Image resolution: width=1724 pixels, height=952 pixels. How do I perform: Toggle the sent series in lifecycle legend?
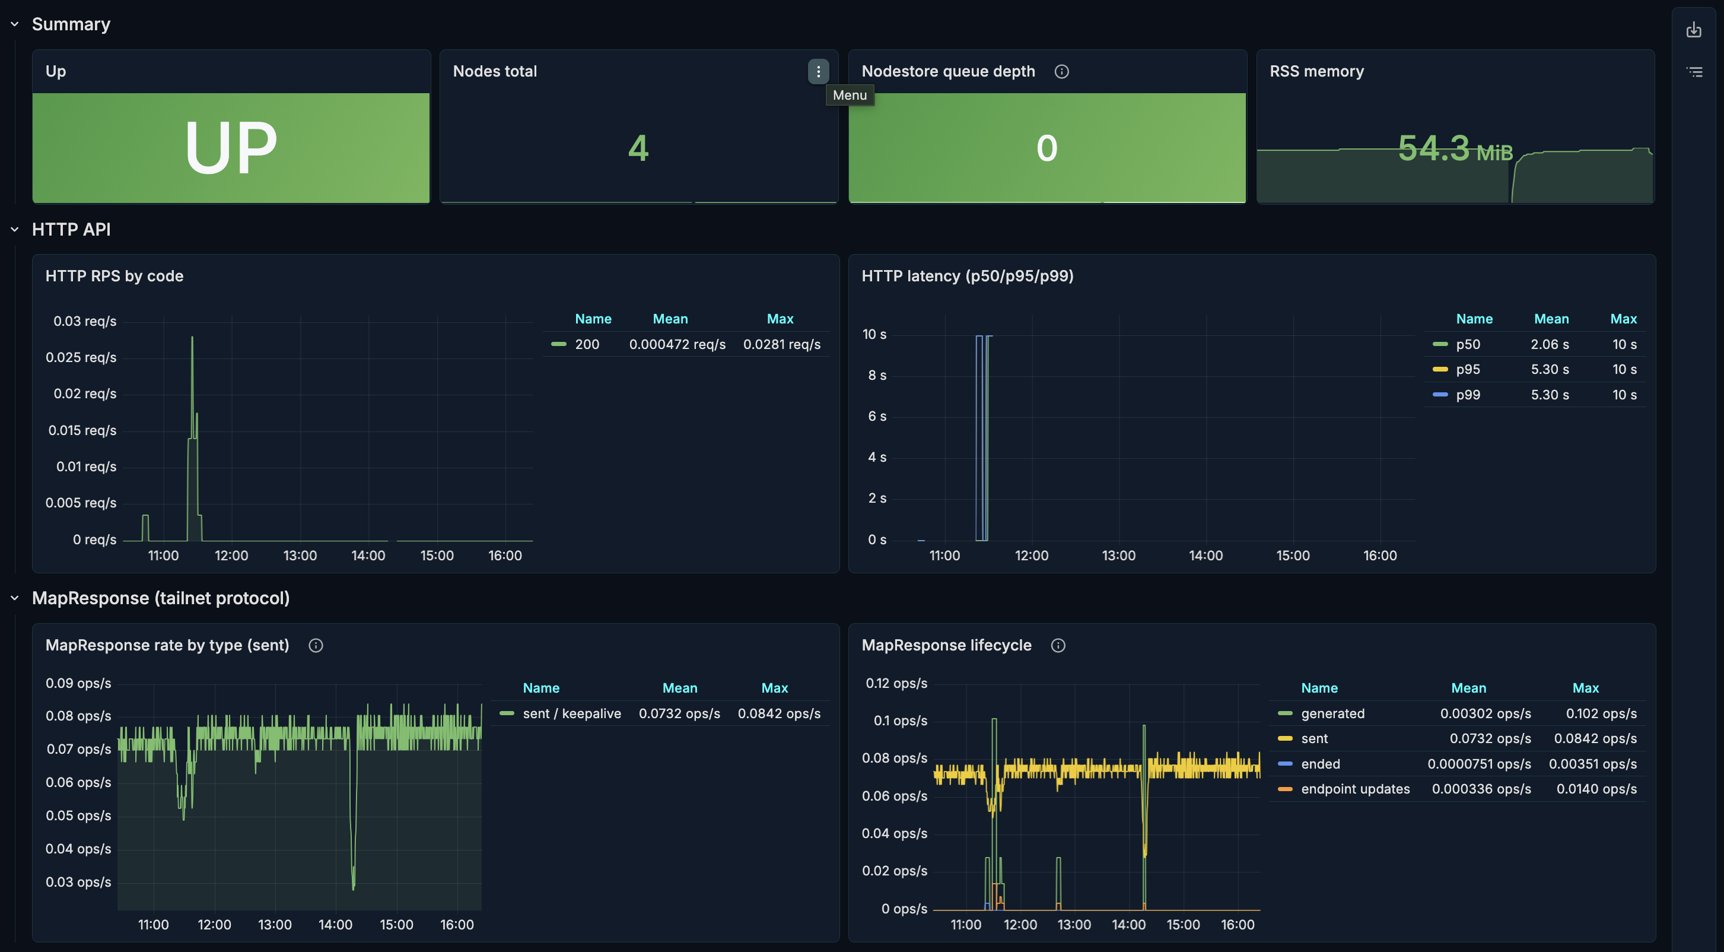pyautogui.click(x=1313, y=738)
